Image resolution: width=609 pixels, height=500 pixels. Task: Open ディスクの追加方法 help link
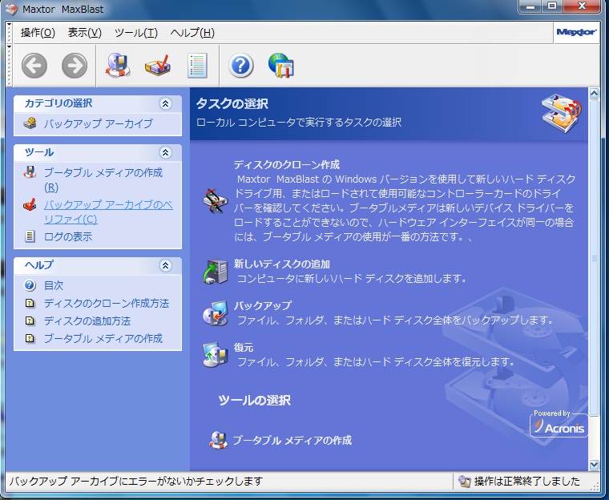click(x=87, y=321)
